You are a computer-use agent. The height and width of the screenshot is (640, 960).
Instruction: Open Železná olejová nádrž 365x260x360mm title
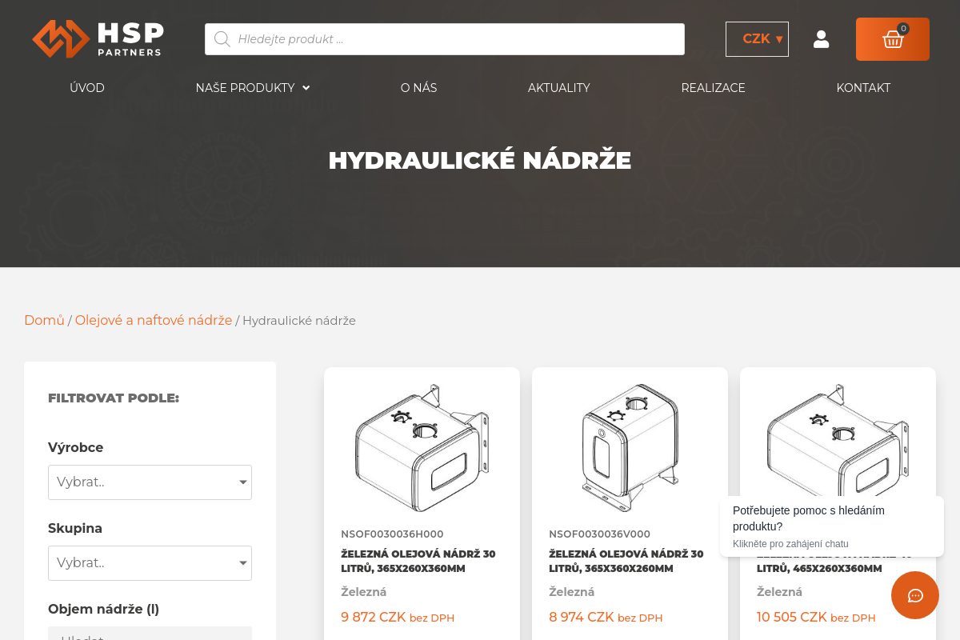418,561
